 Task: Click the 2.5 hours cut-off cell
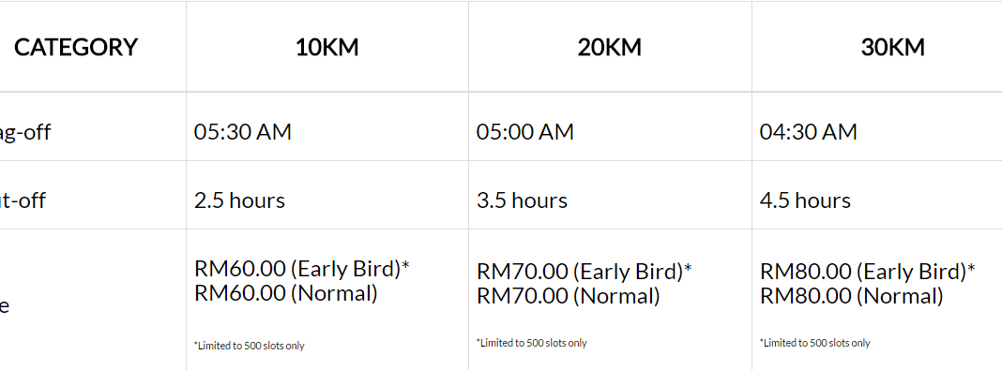click(x=239, y=200)
